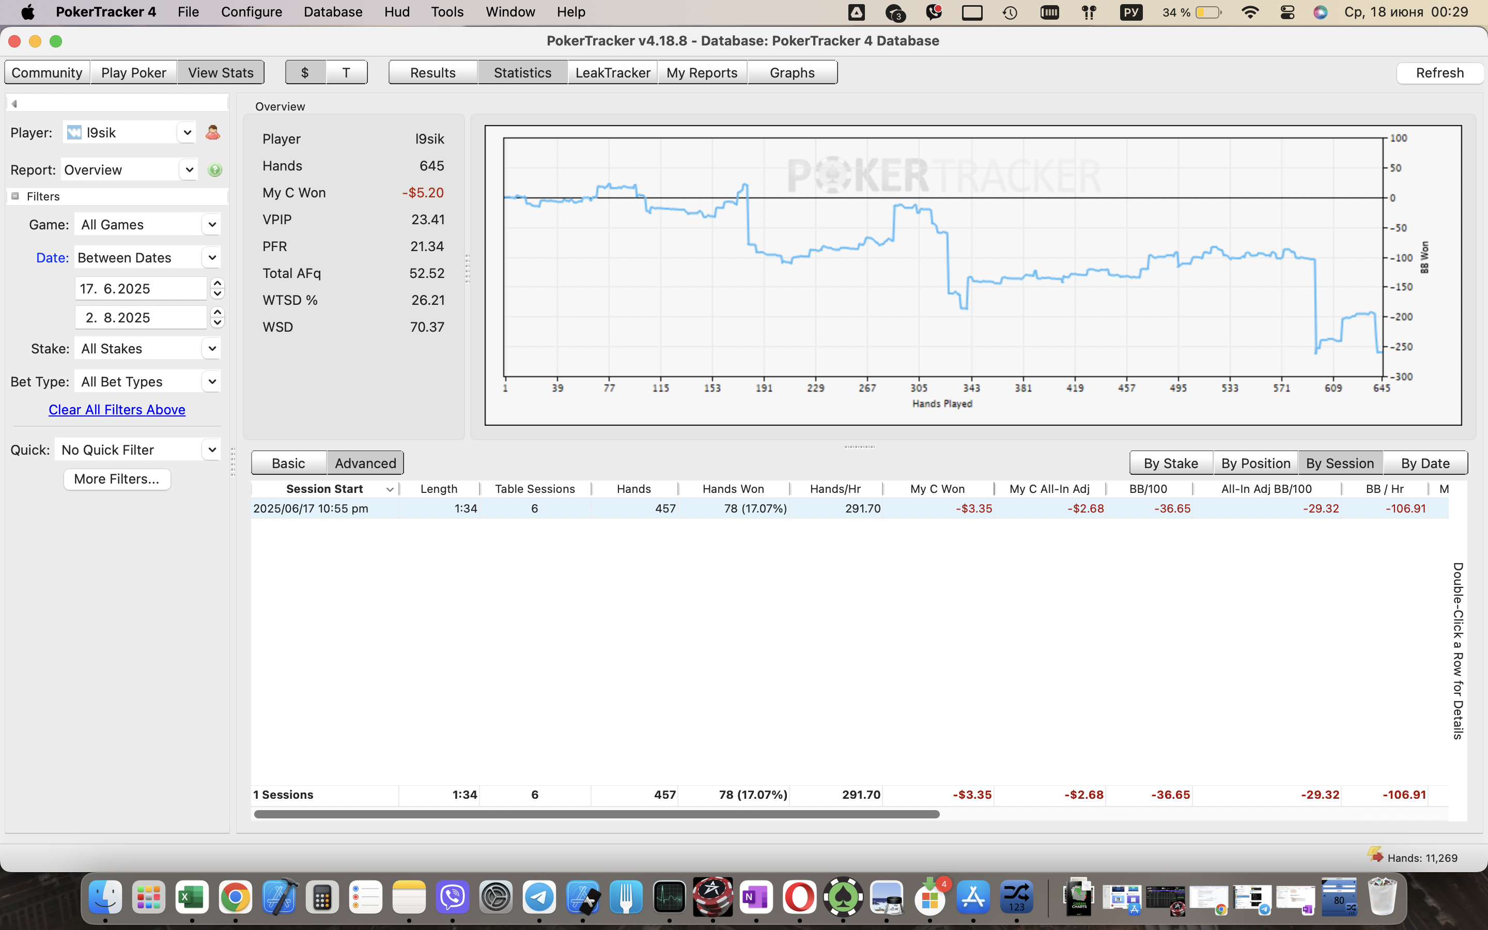
Task: Click the Siri icon in the menu bar
Action: (x=1320, y=12)
